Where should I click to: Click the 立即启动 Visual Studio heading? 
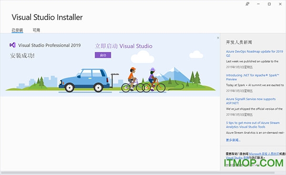123,46
